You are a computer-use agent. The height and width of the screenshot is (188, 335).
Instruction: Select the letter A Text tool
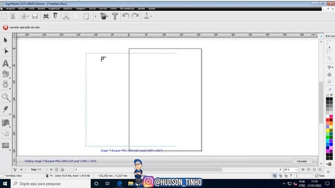pos(6,64)
